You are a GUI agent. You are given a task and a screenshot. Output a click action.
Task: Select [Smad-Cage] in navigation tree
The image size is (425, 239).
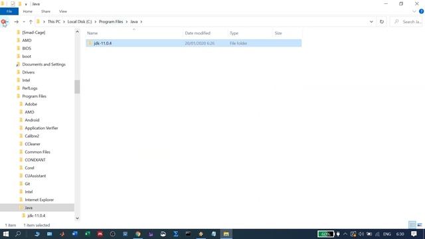(x=34, y=33)
